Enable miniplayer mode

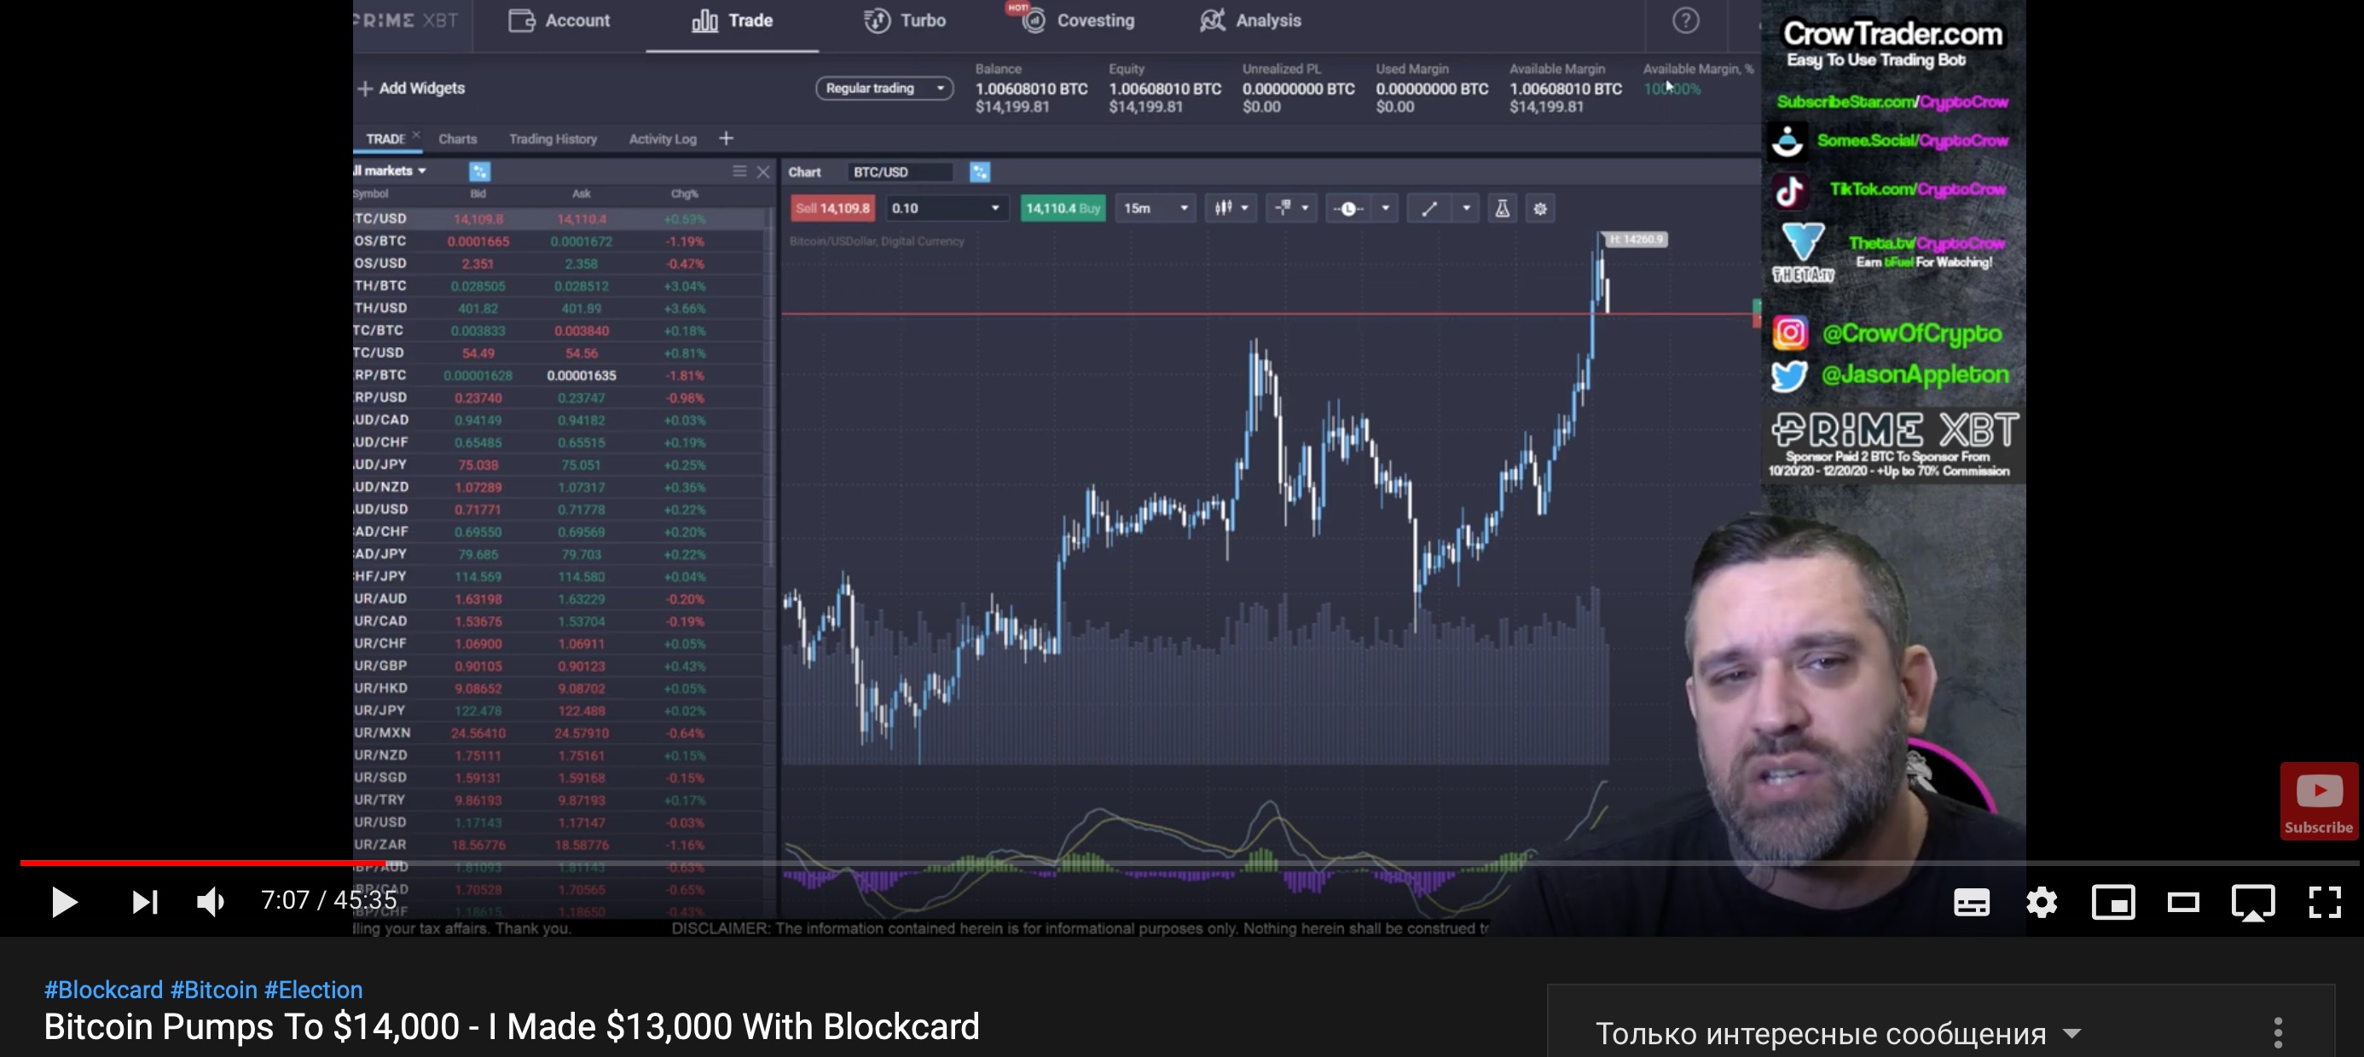[2113, 903]
